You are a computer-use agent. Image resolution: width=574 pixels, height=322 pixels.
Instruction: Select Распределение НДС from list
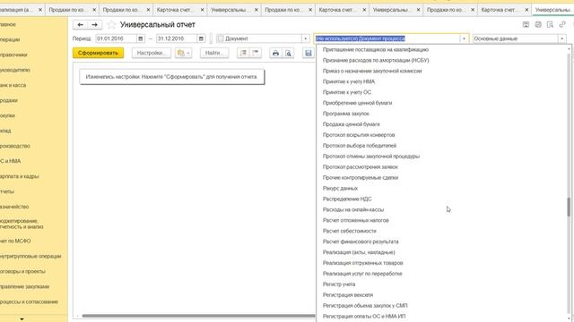click(x=347, y=199)
